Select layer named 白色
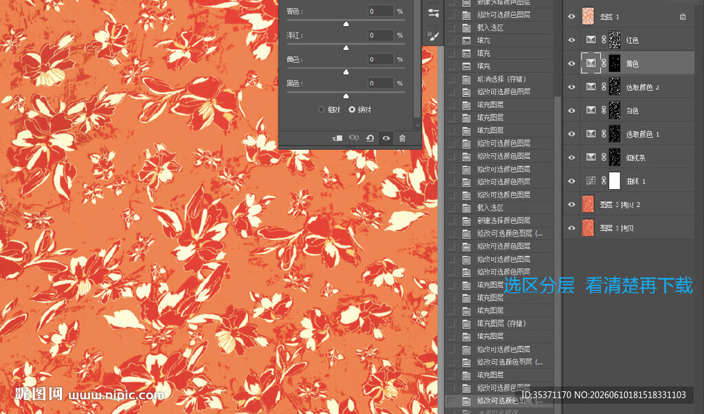The width and height of the screenshot is (704, 414). pos(632,111)
